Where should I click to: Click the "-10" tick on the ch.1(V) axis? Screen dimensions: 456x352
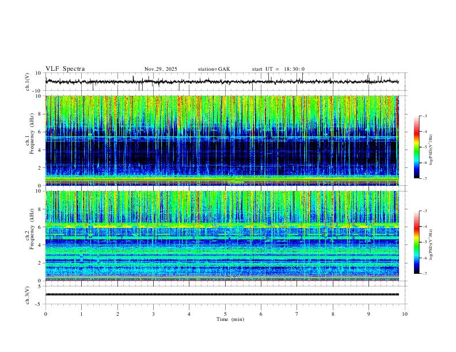(x=38, y=91)
